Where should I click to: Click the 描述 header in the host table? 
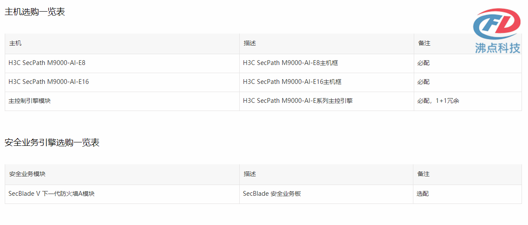[250, 43]
